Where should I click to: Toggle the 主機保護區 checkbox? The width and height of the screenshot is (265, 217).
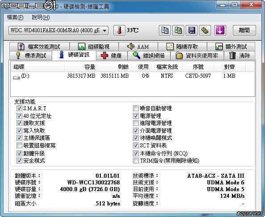pyautogui.click(x=19, y=138)
